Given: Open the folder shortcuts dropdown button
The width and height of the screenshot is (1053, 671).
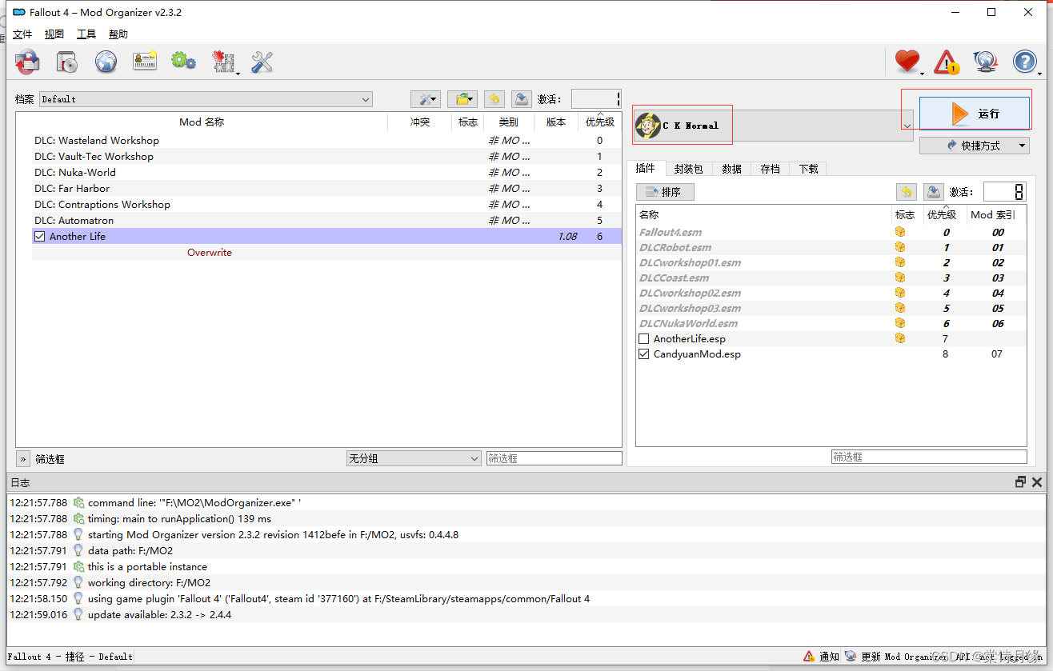Looking at the screenshot, I should (462, 99).
